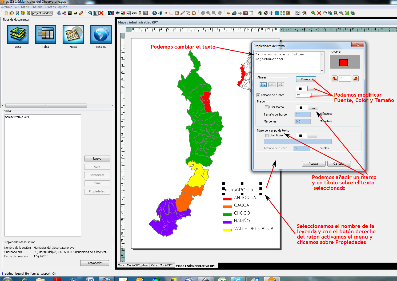Click the right text alignment icon
This screenshot has height=281, width=397.
click(x=280, y=85)
